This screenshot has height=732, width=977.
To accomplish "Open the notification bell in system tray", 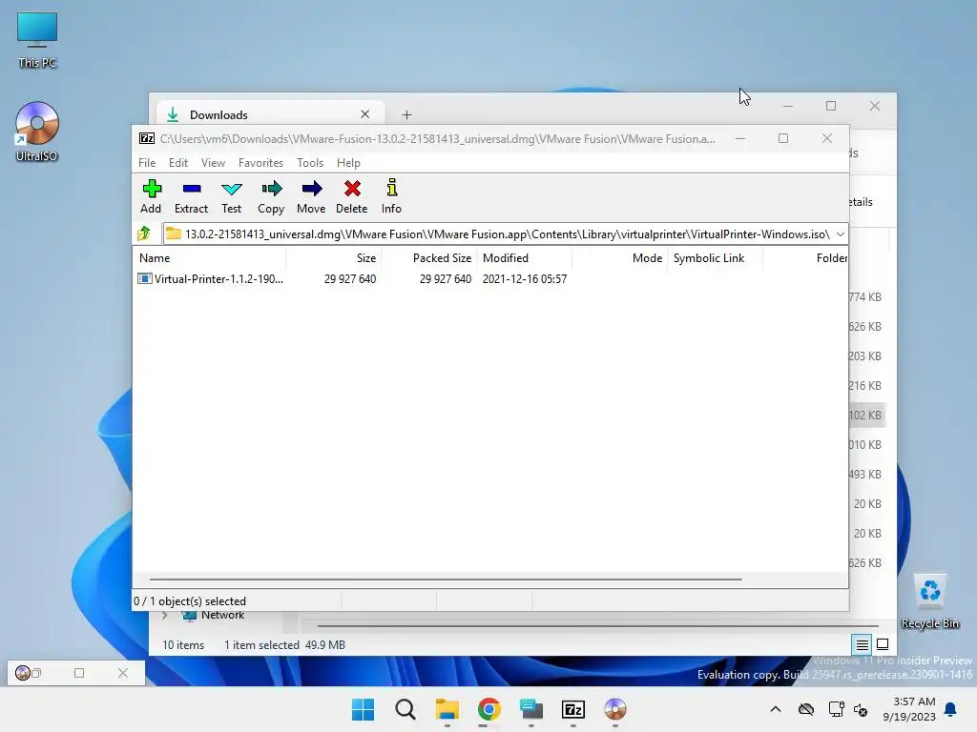I will 950,709.
